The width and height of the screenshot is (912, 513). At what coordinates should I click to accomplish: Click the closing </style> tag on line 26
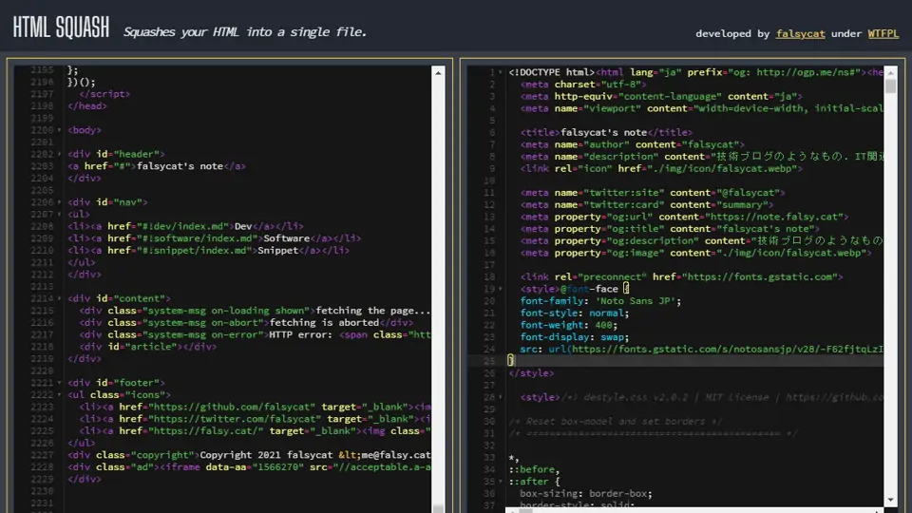pyautogui.click(x=532, y=373)
